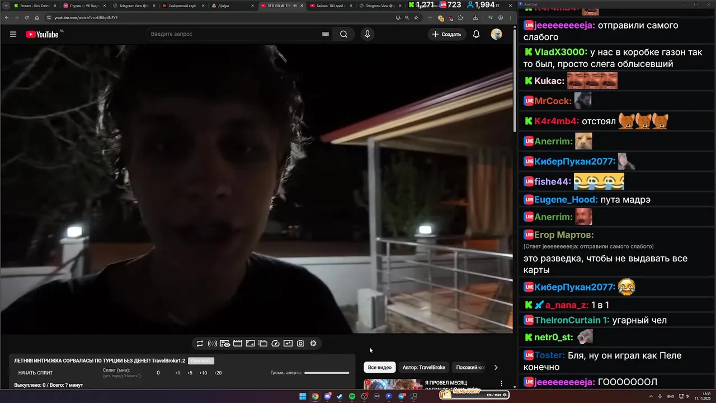Take a screenshot with camera icon
This screenshot has height=403, width=716.
coord(300,344)
